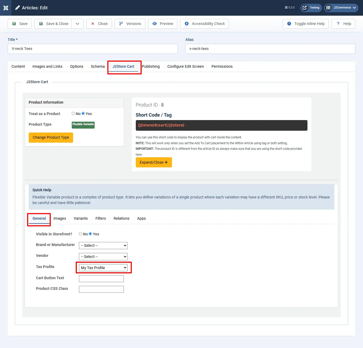Viewport: 363px width, 348px height.
Task: Click into the Alias field
Action: pyautogui.click(x=270, y=49)
